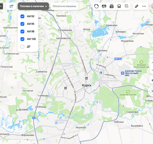The width and height of the screenshot is (153, 144).
Task: Click the Kursk airport plane icon
Action: [x=122, y=73]
